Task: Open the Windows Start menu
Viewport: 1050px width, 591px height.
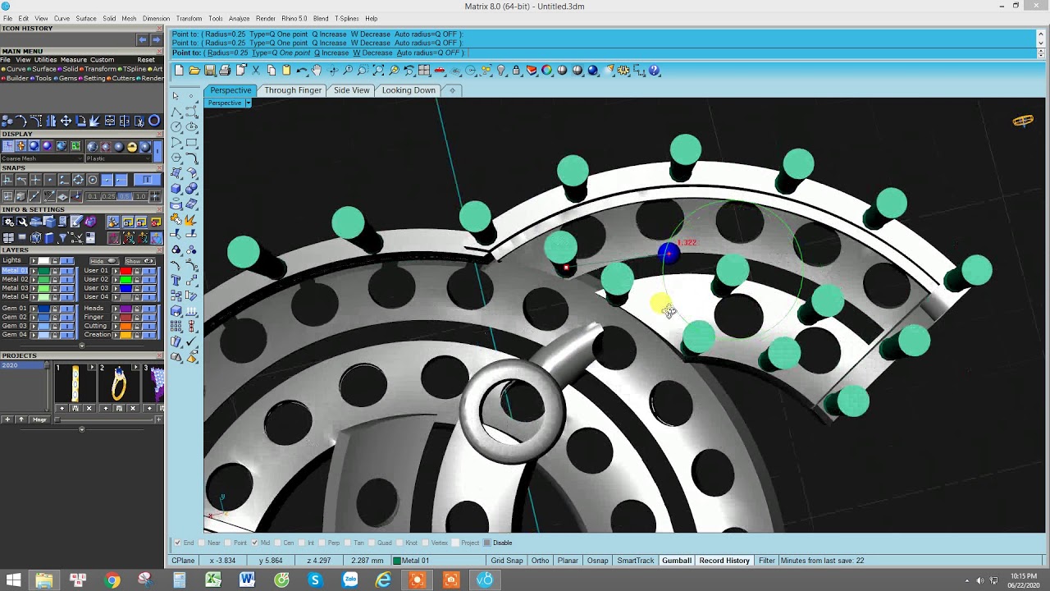Action: tap(12, 580)
